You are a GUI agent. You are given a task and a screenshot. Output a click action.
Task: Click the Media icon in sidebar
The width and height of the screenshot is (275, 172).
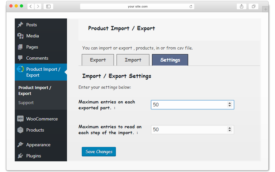(x=20, y=36)
